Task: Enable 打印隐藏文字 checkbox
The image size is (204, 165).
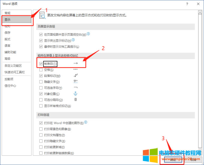Action: pyautogui.click(x=41, y=141)
